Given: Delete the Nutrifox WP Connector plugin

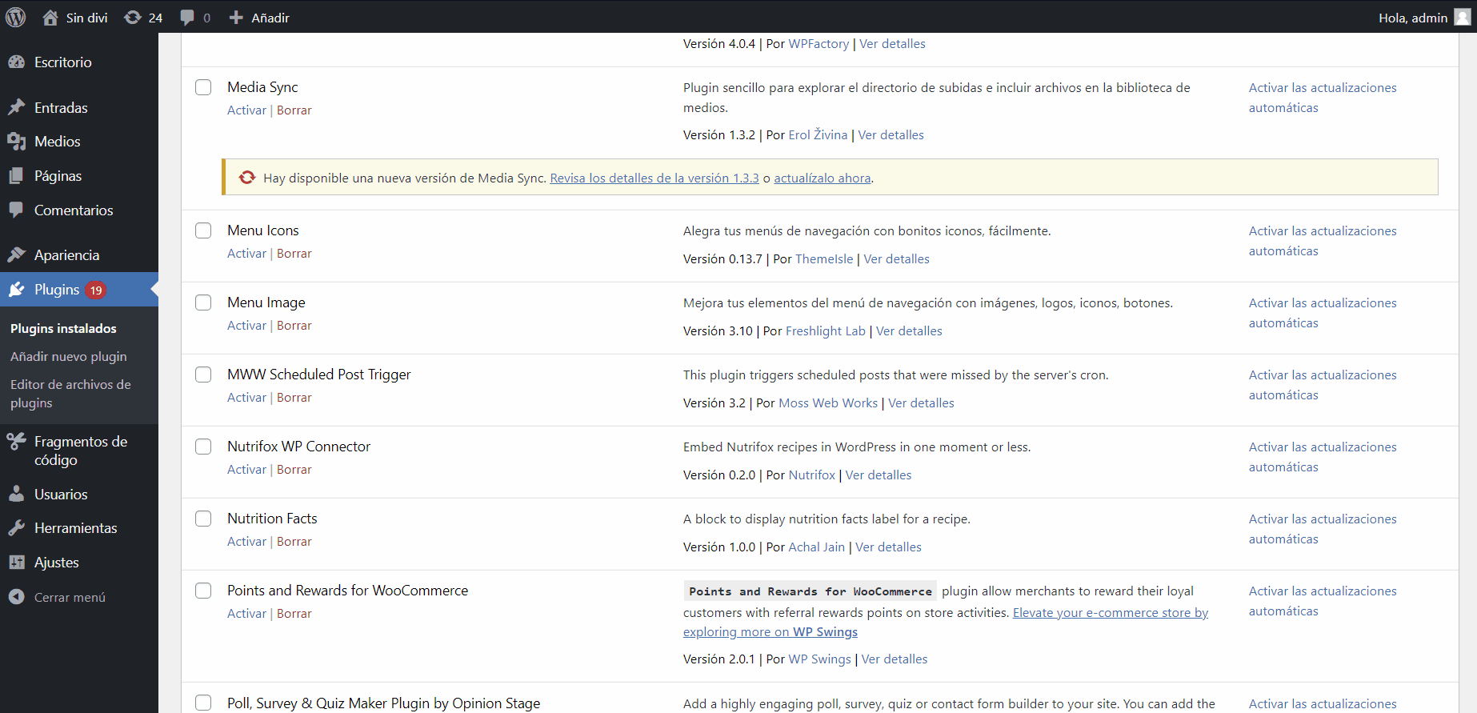Looking at the screenshot, I should [294, 470].
